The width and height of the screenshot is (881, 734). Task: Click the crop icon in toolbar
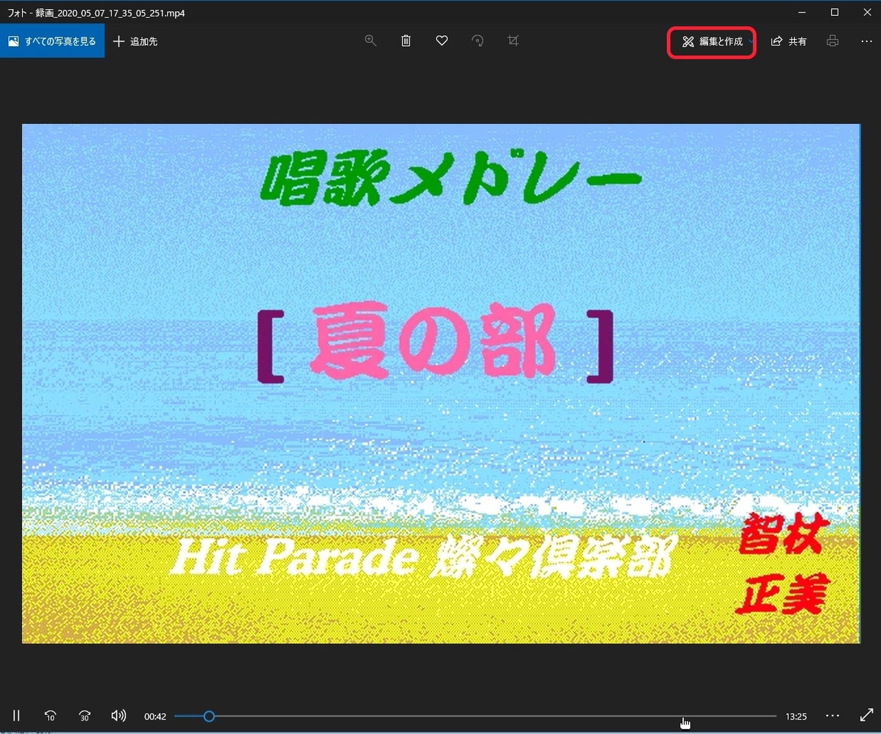pos(513,41)
